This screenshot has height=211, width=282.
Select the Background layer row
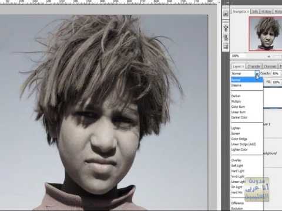[x=273, y=153]
